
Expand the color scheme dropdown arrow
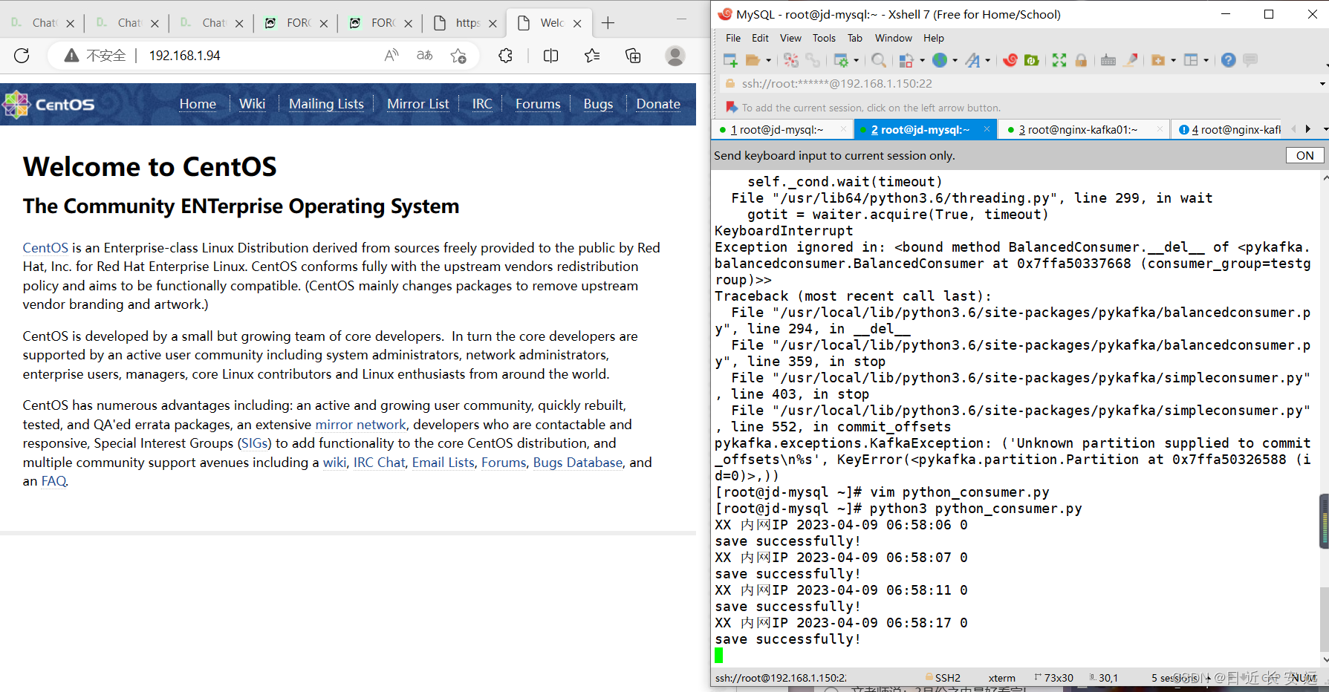click(x=922, y=60)
